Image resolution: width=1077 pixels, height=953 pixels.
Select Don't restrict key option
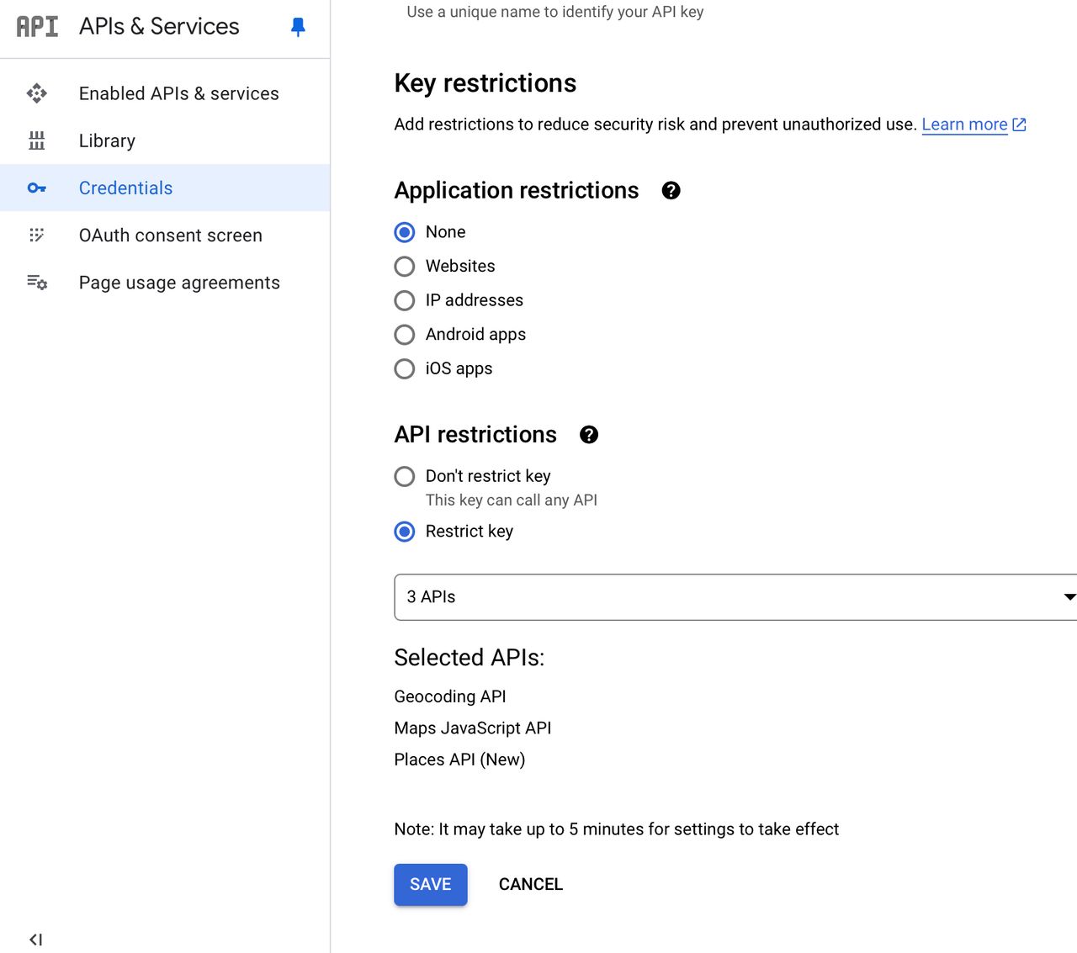405,476
